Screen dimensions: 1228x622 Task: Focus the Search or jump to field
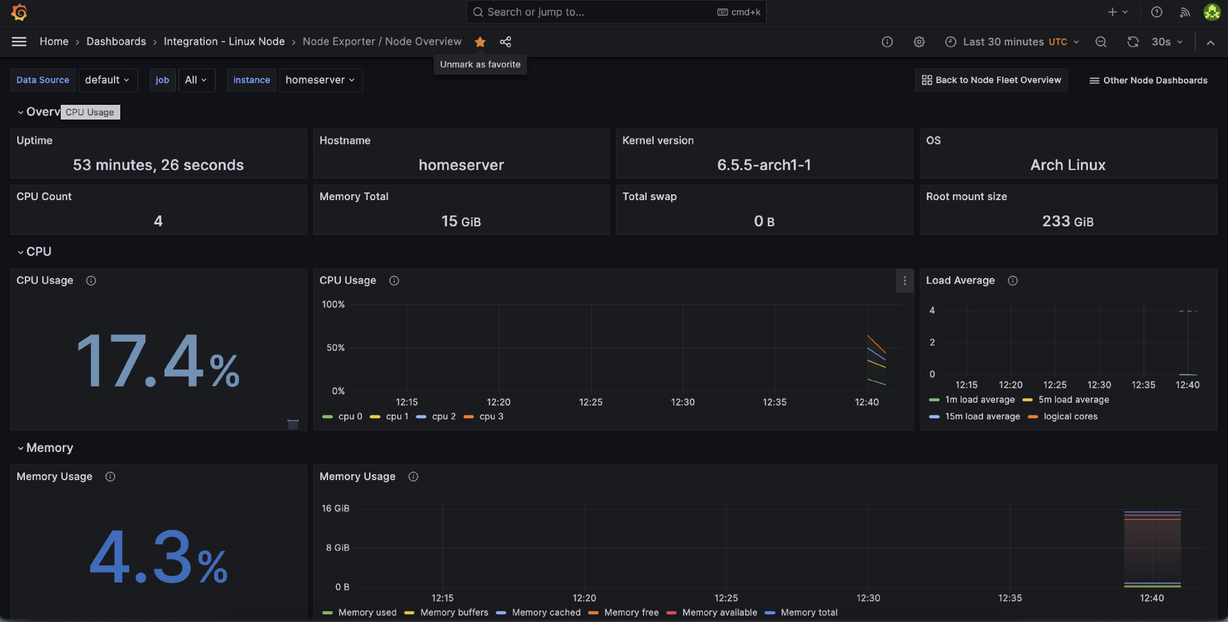(617, 12)
